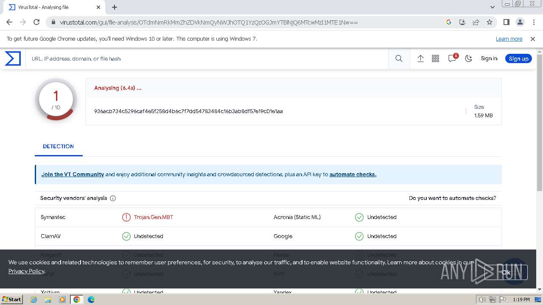Reload the page
The height and width of the screenshot is (305, 543).
tap(36, 22)
